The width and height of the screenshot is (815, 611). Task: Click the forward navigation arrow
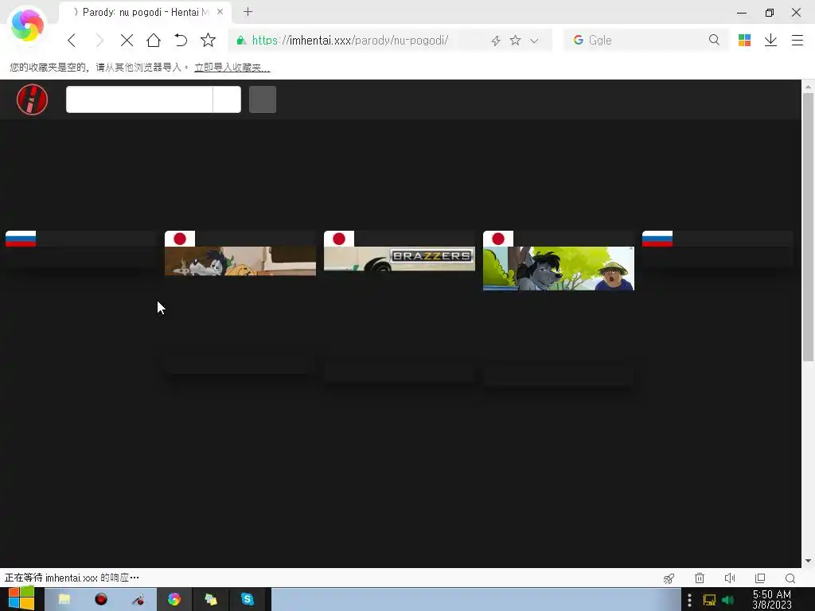point(99,41)
